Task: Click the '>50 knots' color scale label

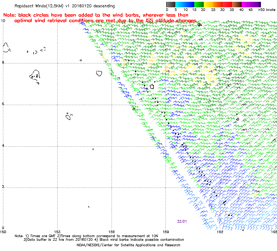Action: 266,10
